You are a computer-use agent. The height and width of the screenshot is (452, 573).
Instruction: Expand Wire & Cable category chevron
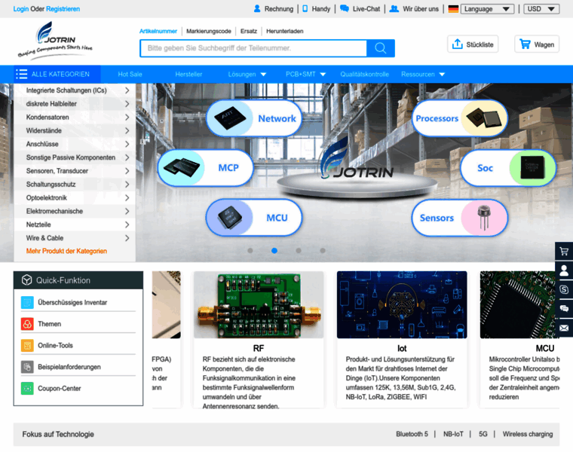[x=127, y=238]
